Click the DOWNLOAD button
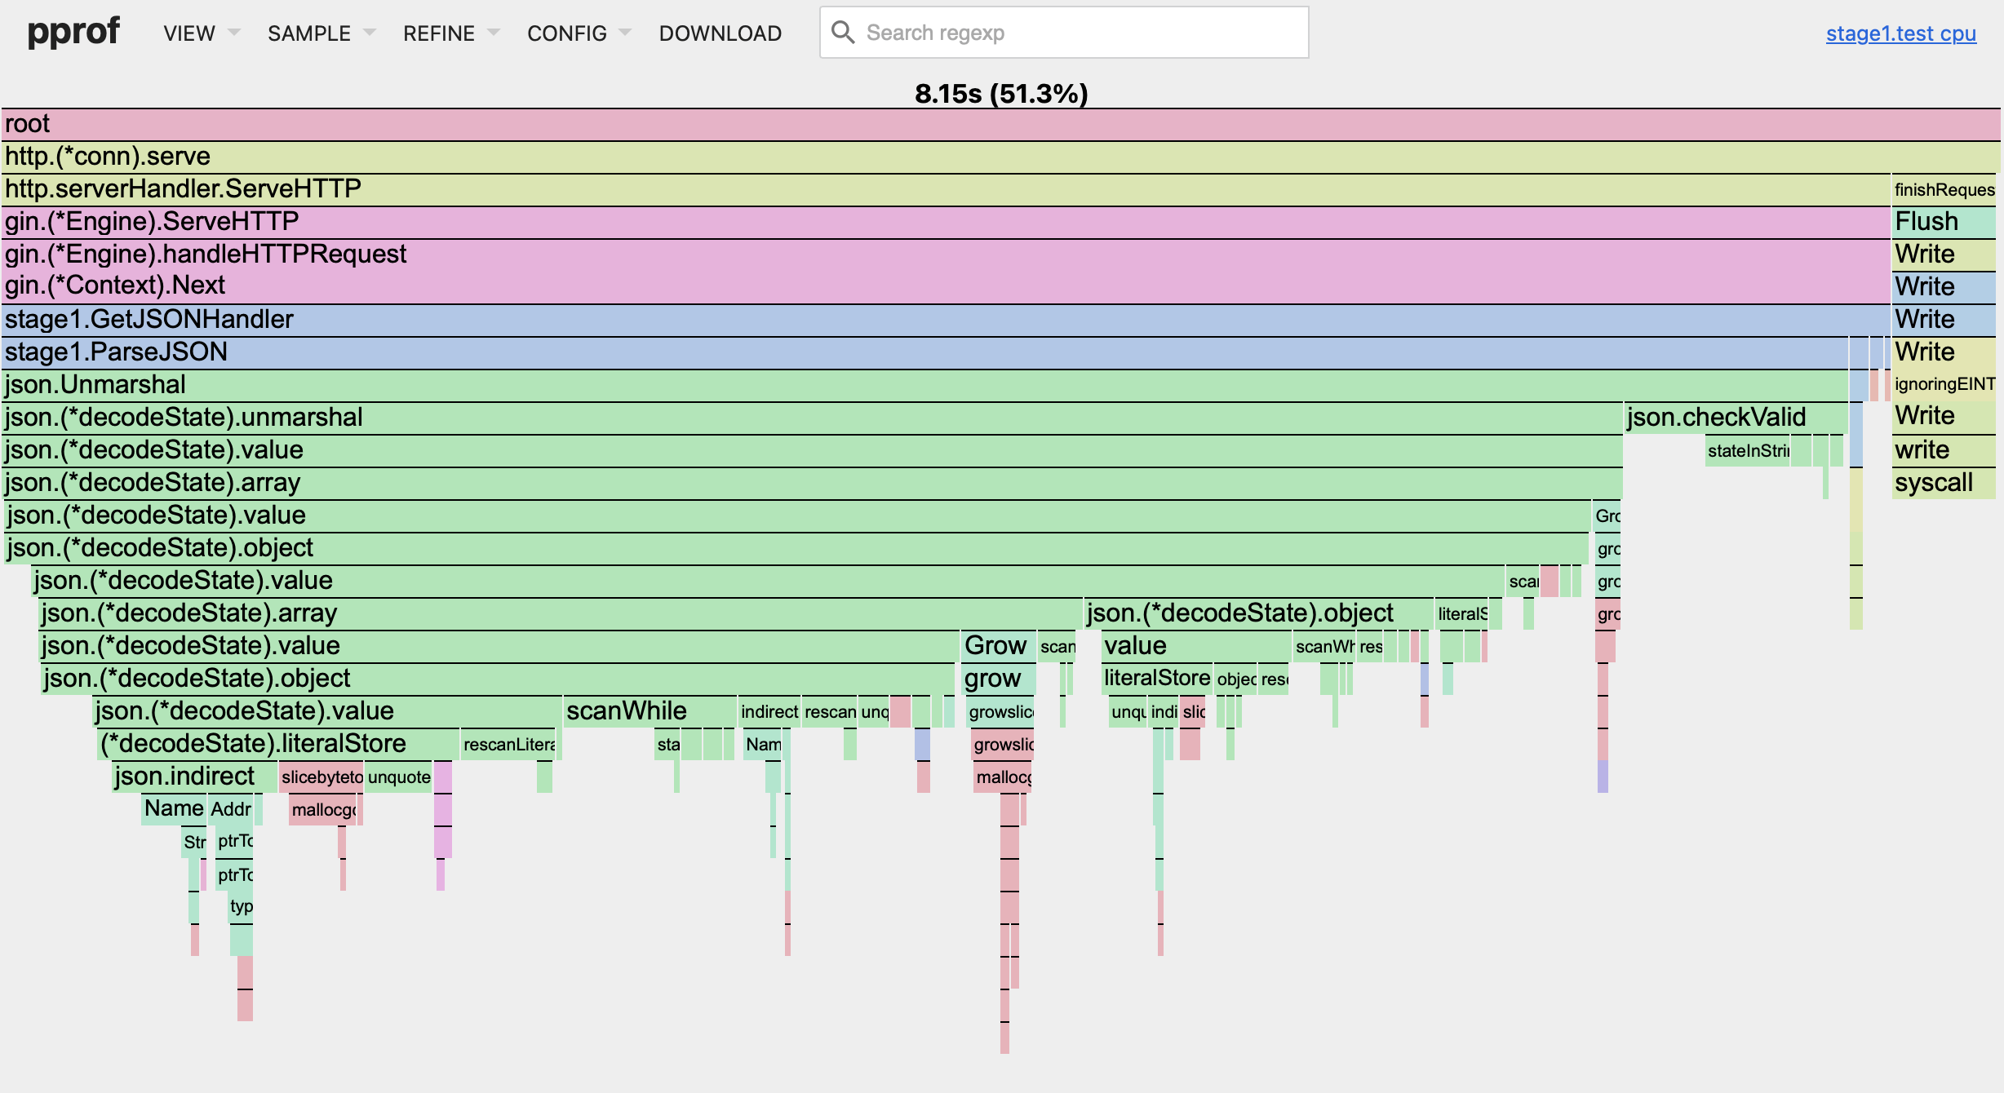This screenshot has width=2004, height=1093. (x=720, y=33)
